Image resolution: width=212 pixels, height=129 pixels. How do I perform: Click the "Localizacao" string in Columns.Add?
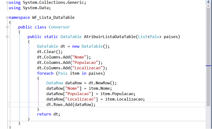[x=87, y=68]
